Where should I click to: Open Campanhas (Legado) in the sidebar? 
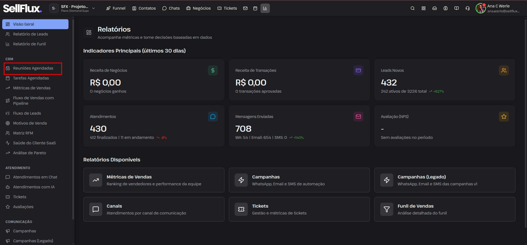(35, 241)
